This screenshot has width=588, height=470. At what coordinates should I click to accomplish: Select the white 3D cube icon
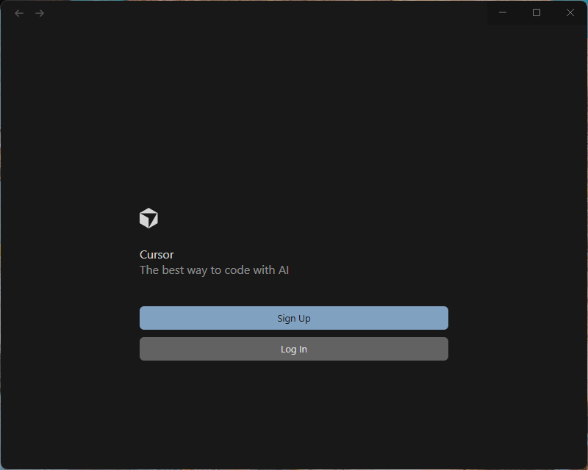click(148, 218)
